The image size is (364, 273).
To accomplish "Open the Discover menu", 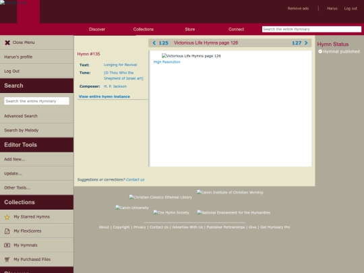I will coord(97,29).
